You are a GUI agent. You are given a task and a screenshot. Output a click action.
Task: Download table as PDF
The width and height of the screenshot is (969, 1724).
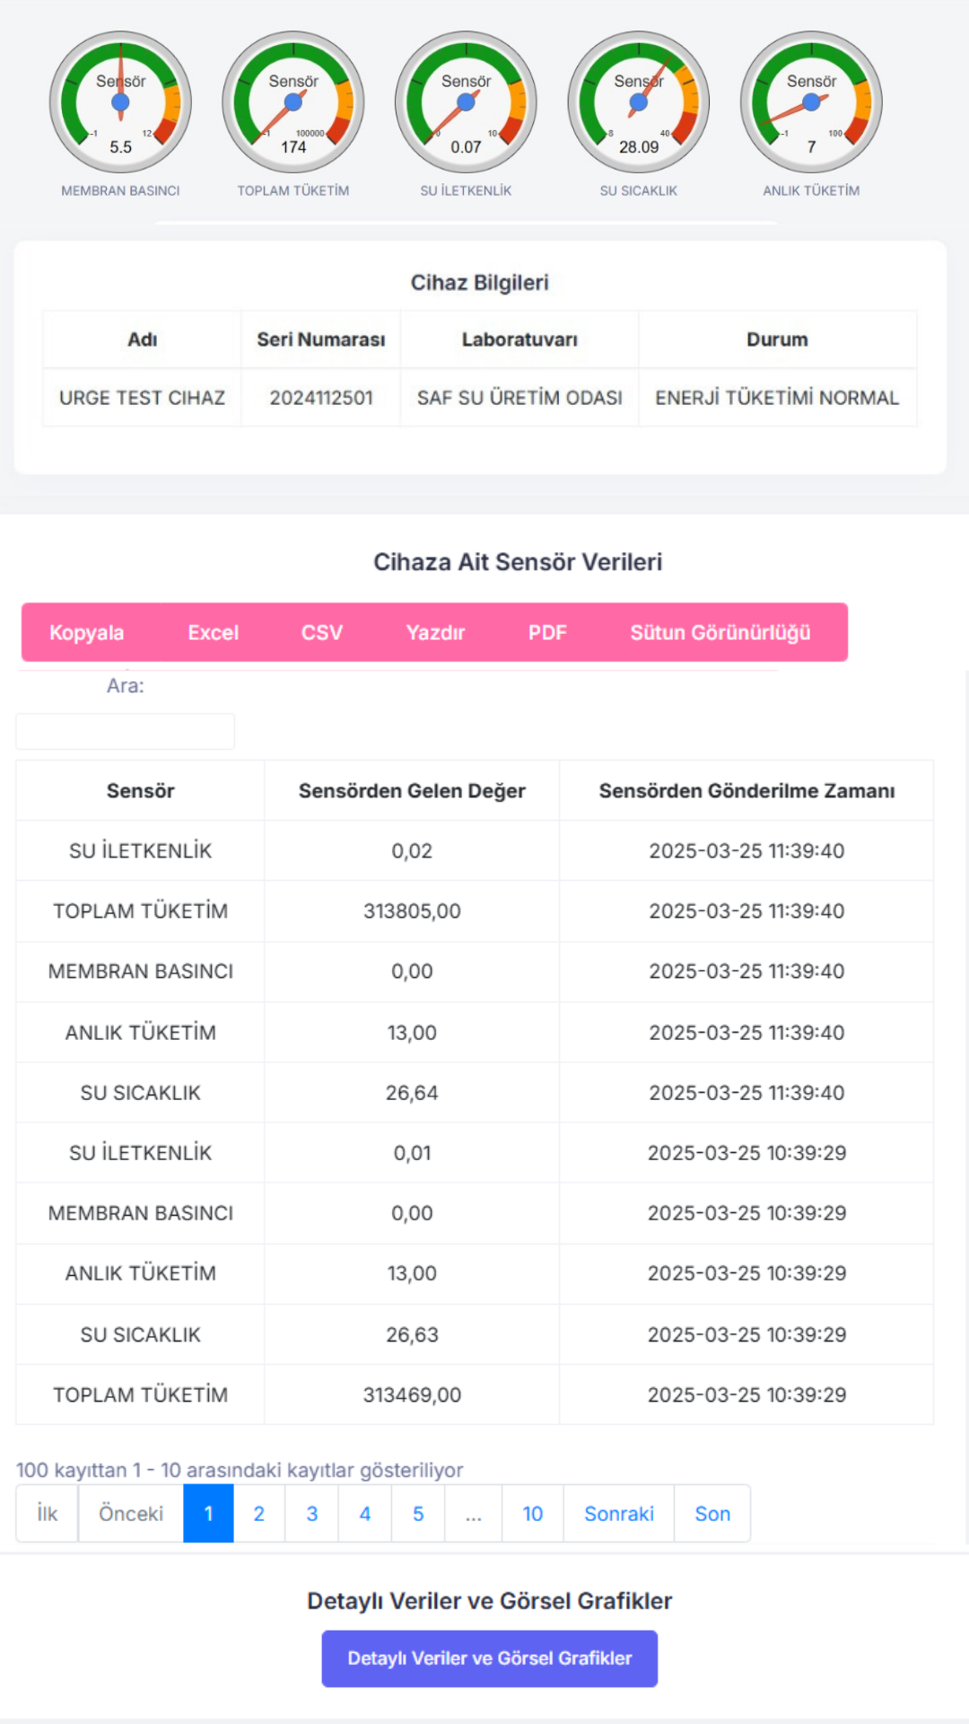click(x=547, y=633)
